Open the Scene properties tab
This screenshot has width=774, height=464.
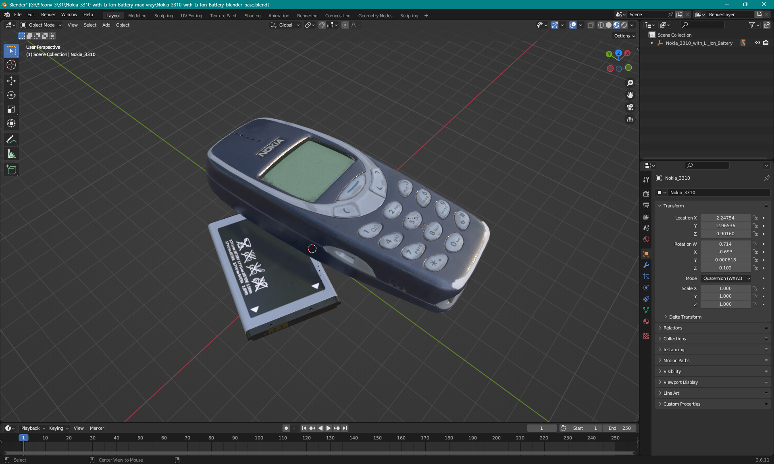point(646,228)
